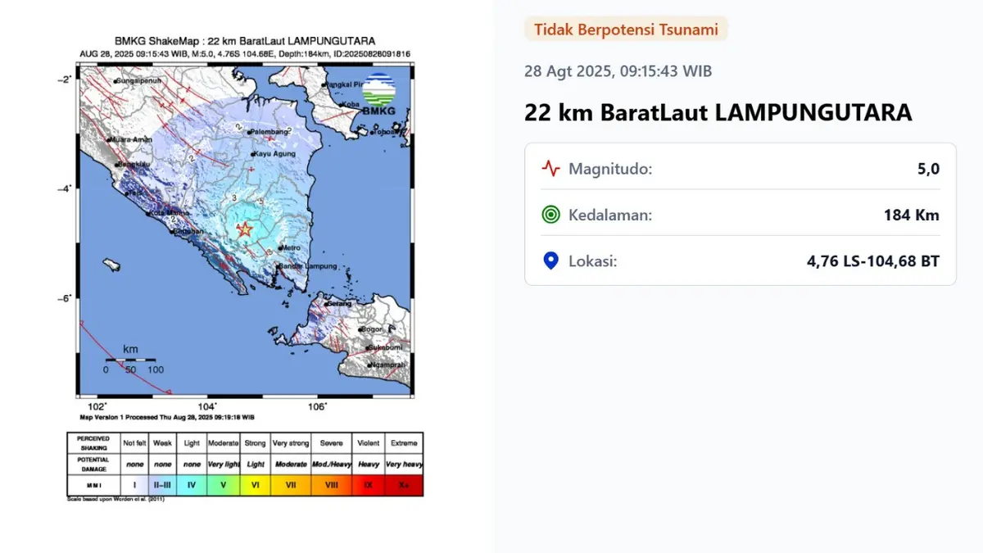
Task: Click the yellow MMI VI intensity cell
Action: pos(254,483)
